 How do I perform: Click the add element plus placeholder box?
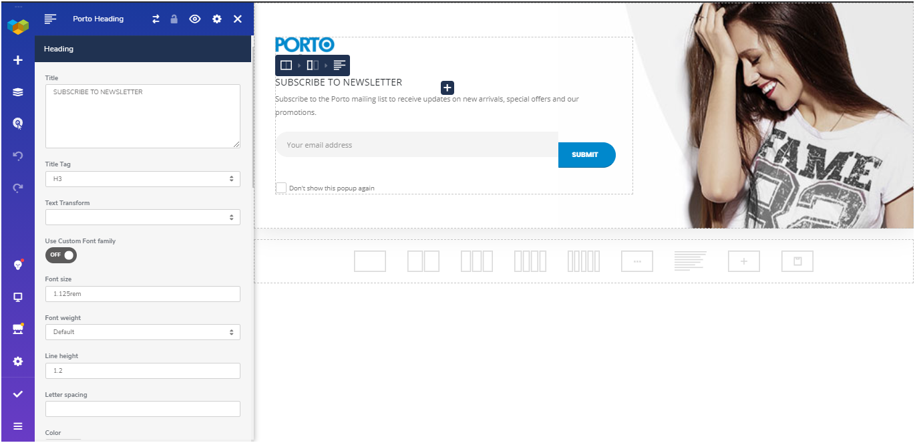click(744, 261)
